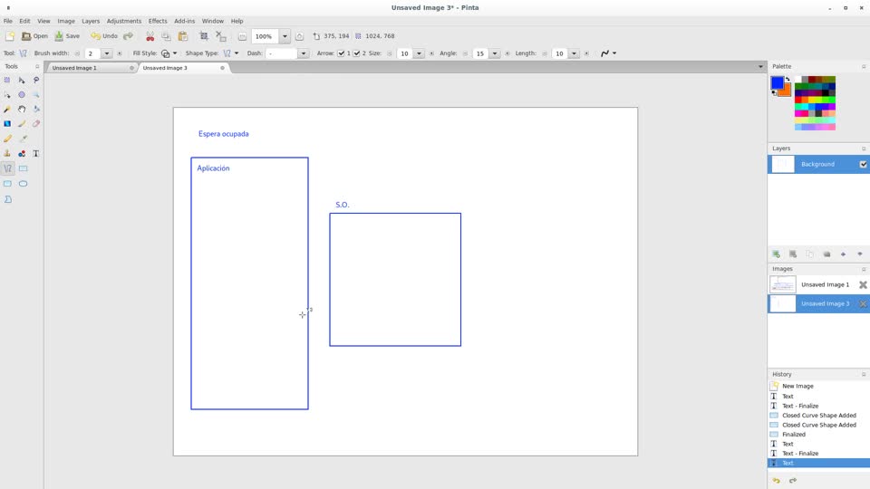This screenshot has width=870, height=489.
Task: Open the Dash pattern dropdown
Action: pyautogui.click(x=303, y=53)
